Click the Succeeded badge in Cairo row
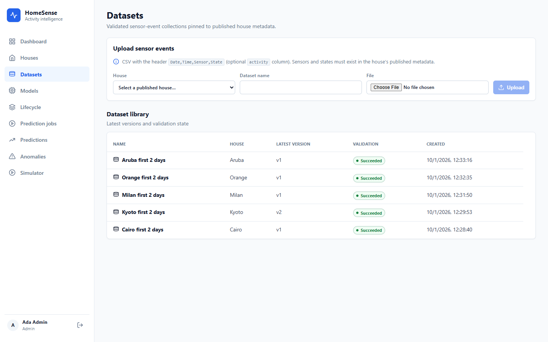 pyautogui.click(x=369, y=230)
